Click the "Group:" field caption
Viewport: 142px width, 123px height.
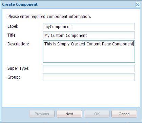coord(14,77)
